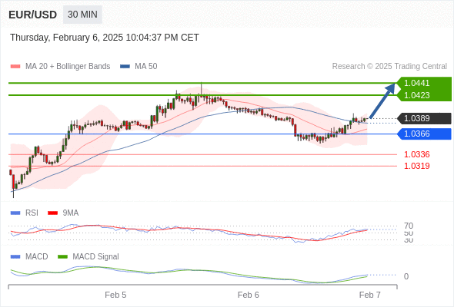Click the 30 MIN timeframe badge
This screenshot has width=454, height=307.
coord(82,15)
